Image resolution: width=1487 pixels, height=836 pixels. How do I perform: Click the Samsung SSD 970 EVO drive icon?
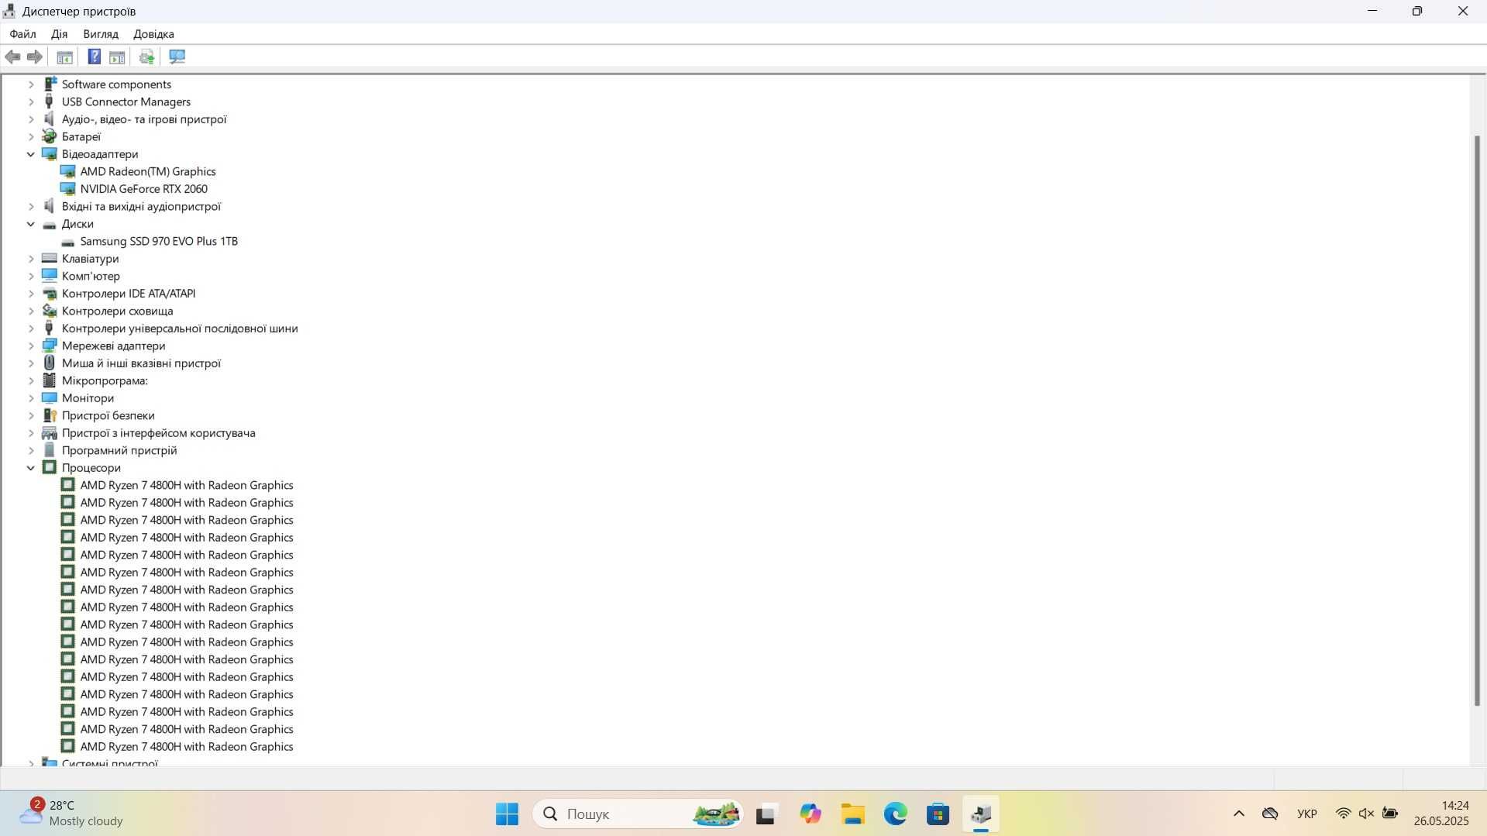pyautogui.click(x=68, y=242)
